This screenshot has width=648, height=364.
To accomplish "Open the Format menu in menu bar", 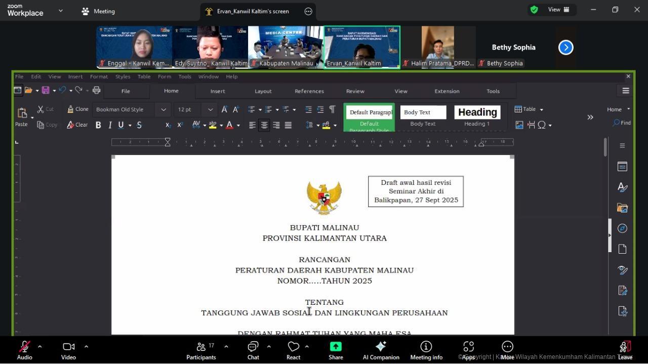I will pyautogui.click(x=99, y=76).
